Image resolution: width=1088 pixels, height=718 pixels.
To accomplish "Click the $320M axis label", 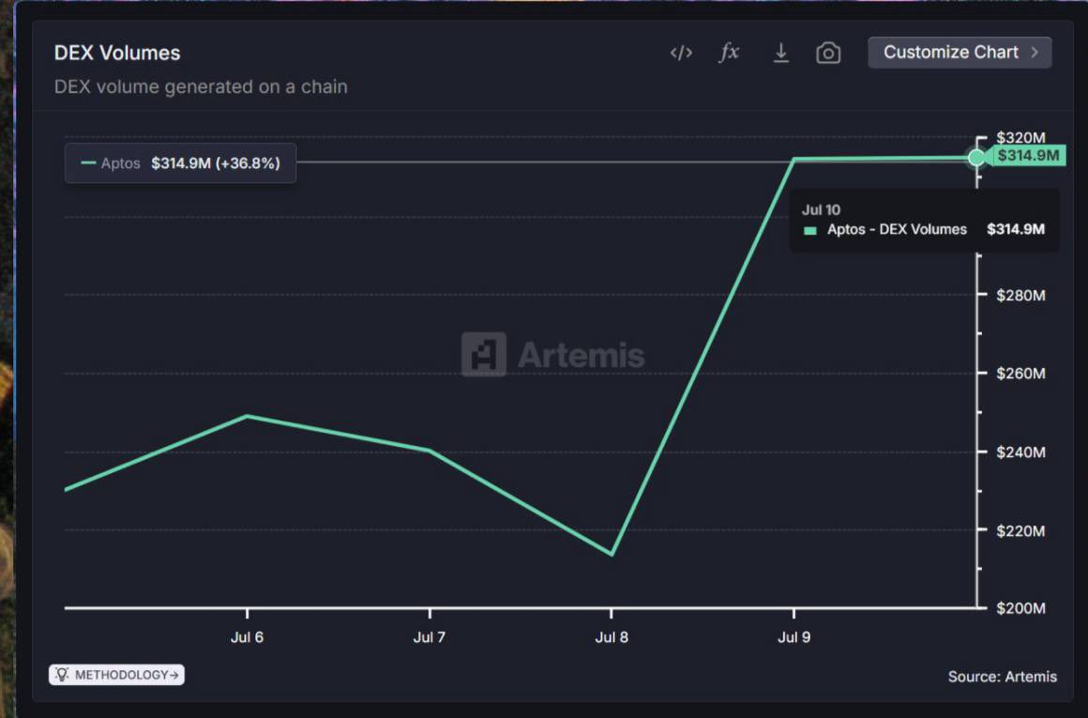I will coord(1020,137).
